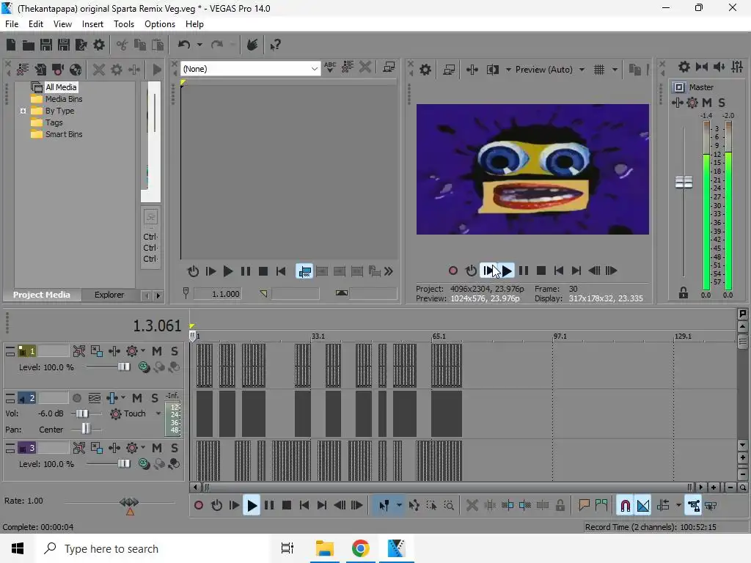Click Get Media from the Web globe icon
Image resolution: width=751 pixels, height=563 pixels.
coord(76,70)
